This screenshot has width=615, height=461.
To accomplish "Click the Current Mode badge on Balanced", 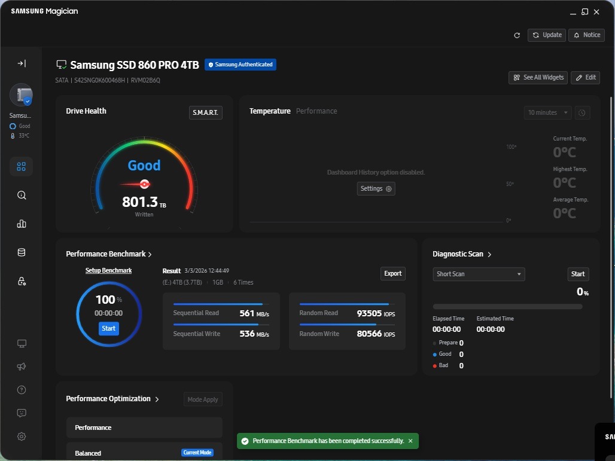I will [x=197, y=453].
